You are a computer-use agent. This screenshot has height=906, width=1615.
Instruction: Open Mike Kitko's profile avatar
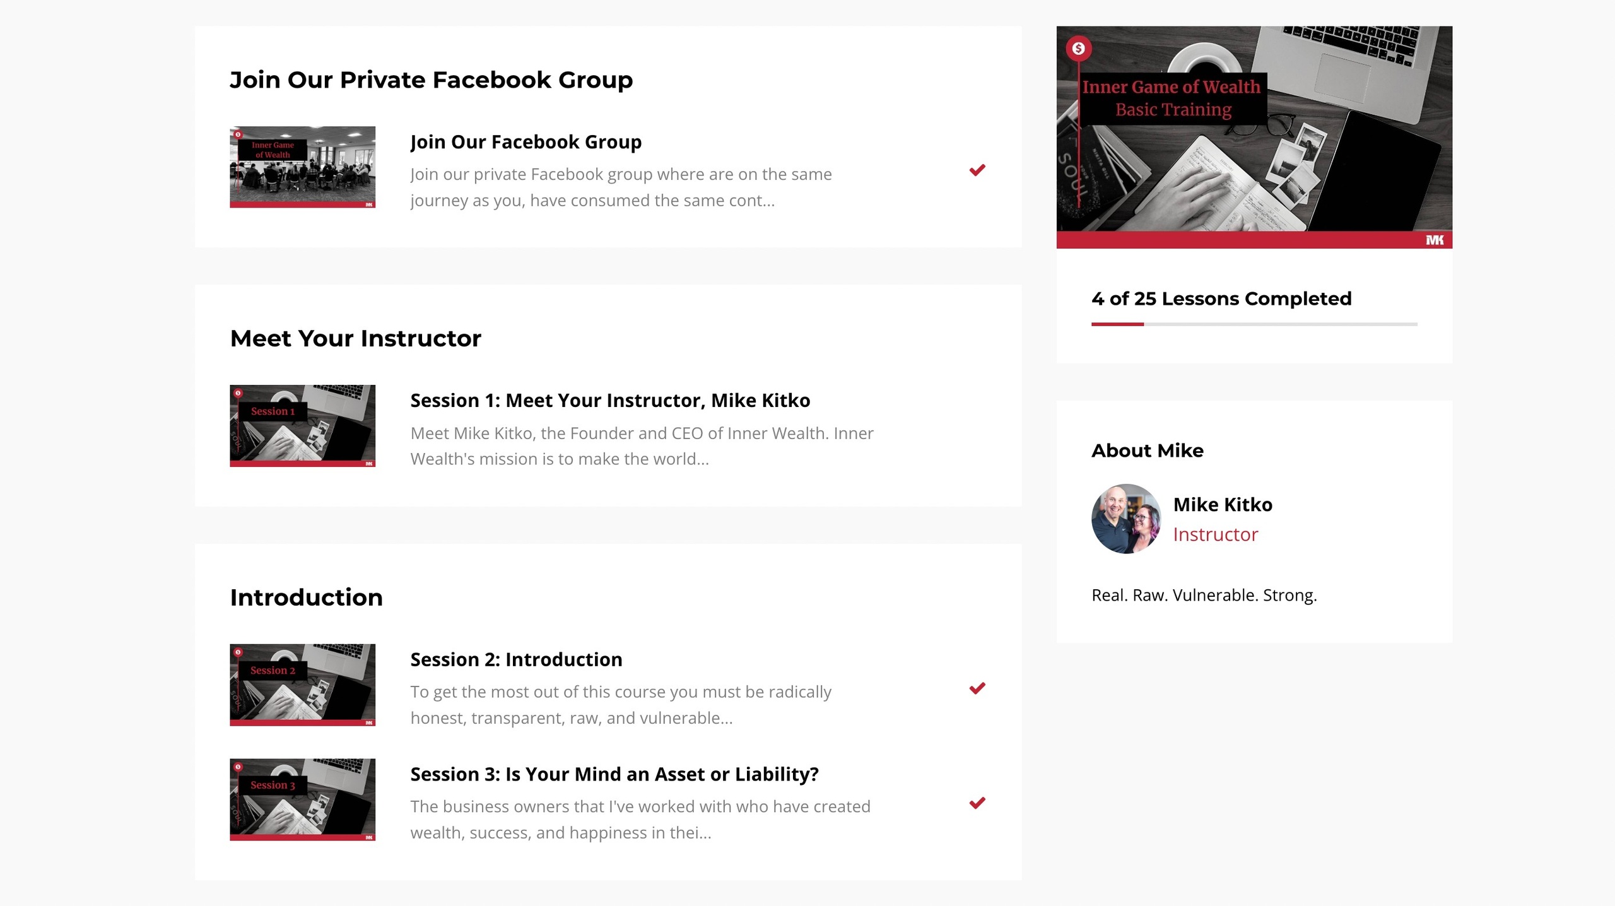(1126, 519)
